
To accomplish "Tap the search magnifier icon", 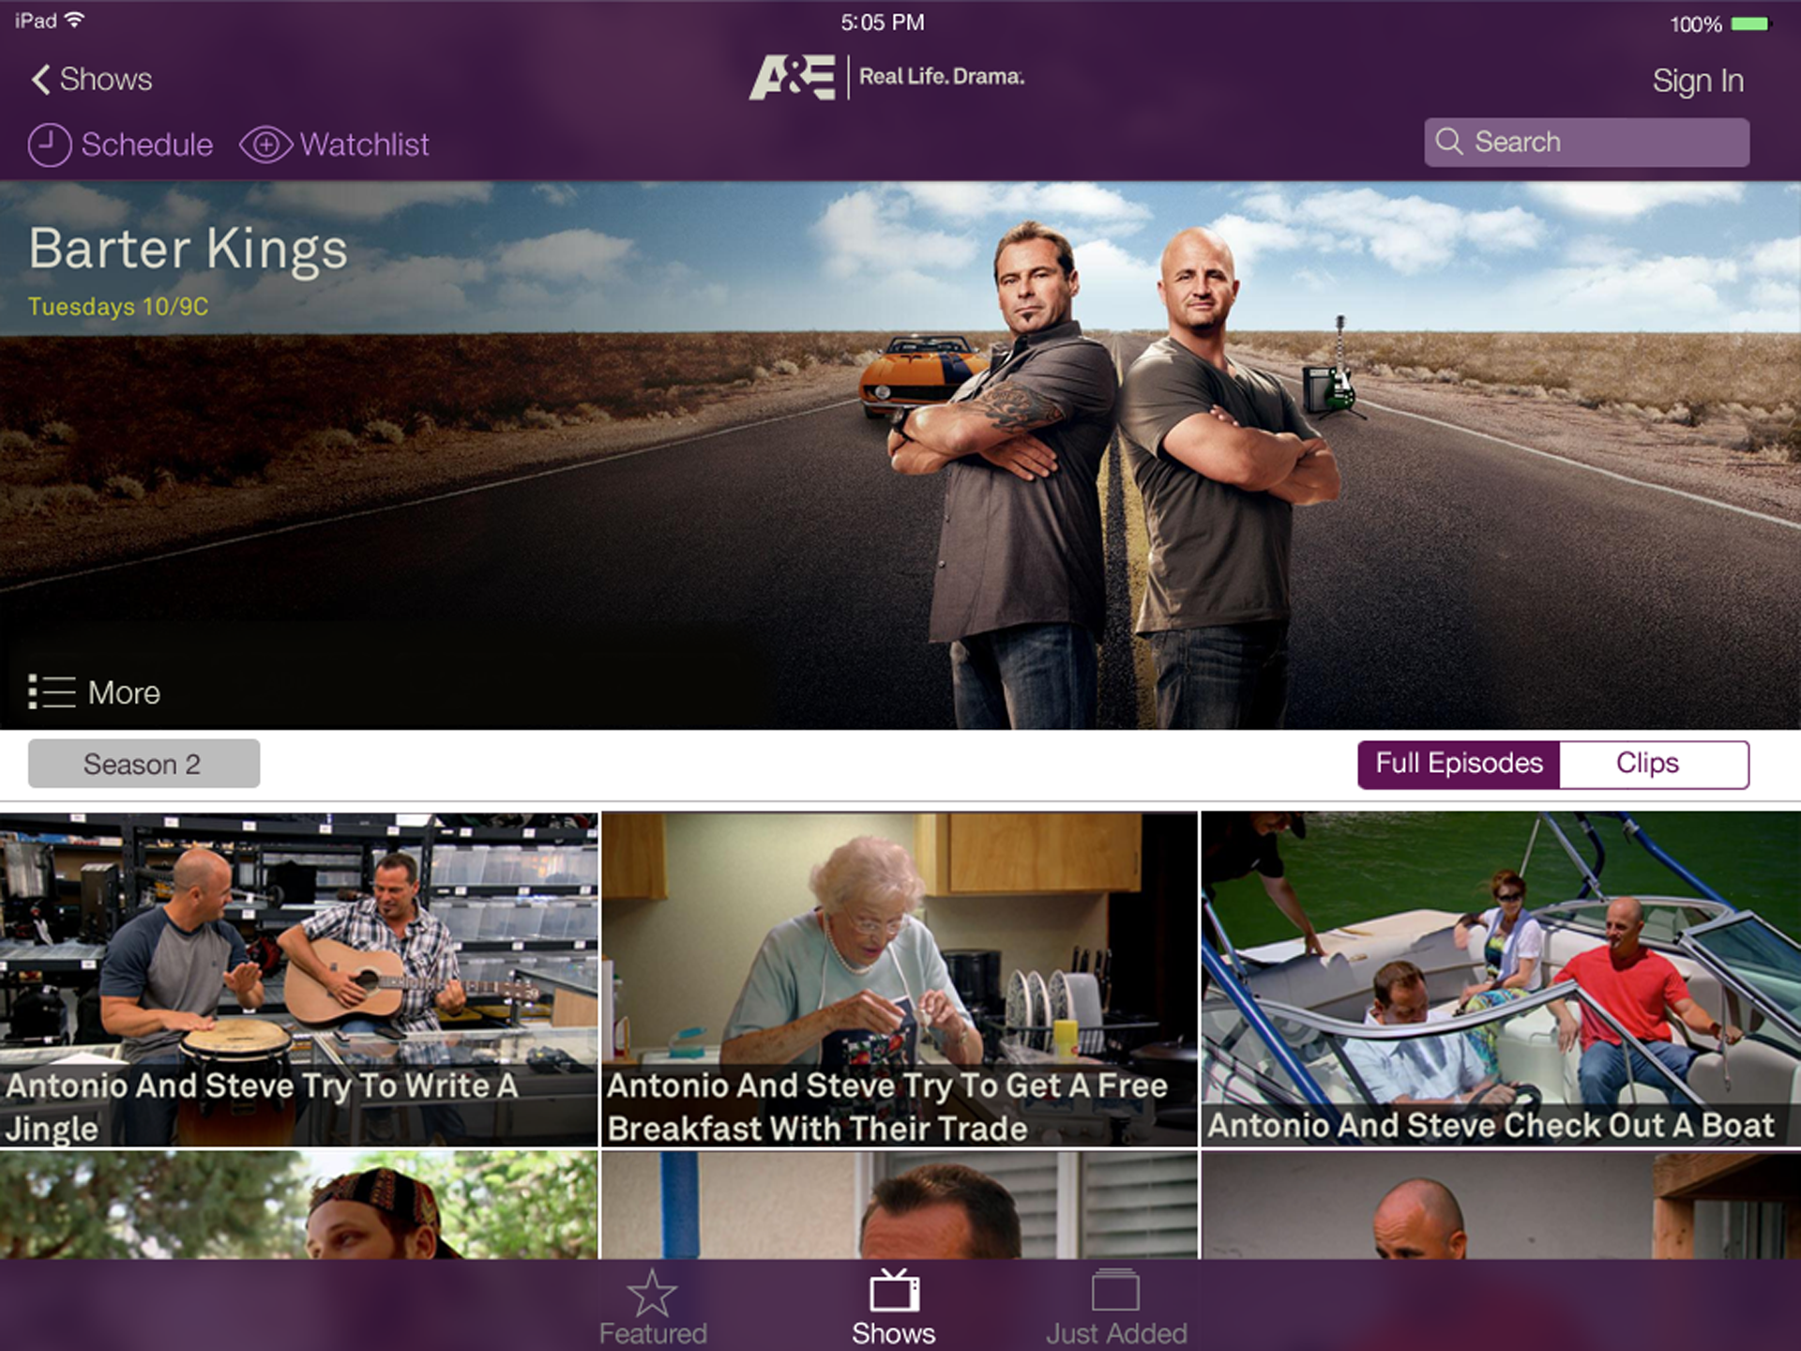I will click(1449, 142).
